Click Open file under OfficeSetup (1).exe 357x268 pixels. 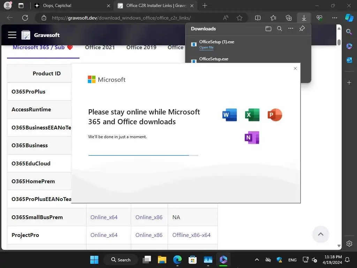coord(206,47)
